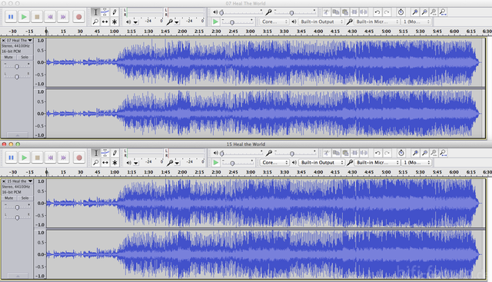
Task: Select the Selection tool in 15 window
Action: coord(95,153)
